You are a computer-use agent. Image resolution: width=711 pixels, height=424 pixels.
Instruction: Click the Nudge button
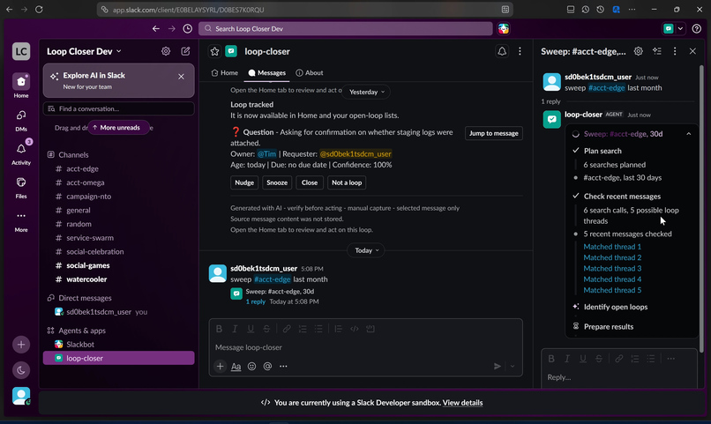tap(244, 182)
